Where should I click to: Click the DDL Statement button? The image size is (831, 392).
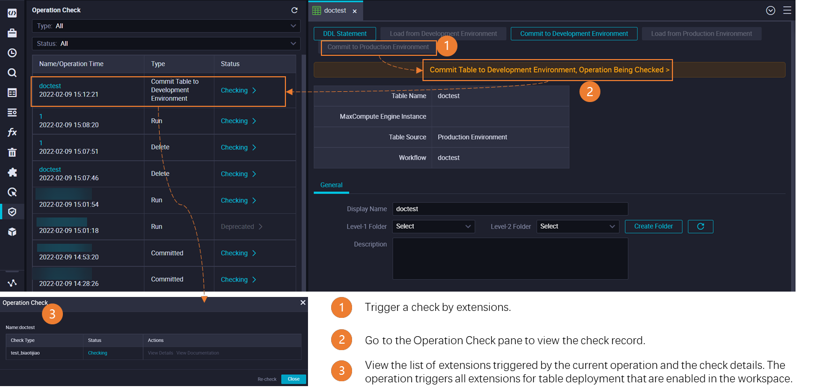pyautogui.click(x=345, y=34)
